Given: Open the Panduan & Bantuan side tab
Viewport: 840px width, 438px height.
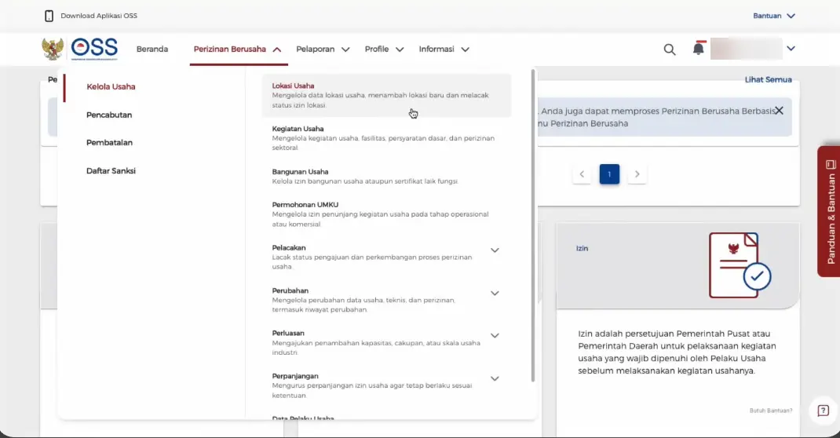Looking at the screenshot, I should click(x=830, y=210).
